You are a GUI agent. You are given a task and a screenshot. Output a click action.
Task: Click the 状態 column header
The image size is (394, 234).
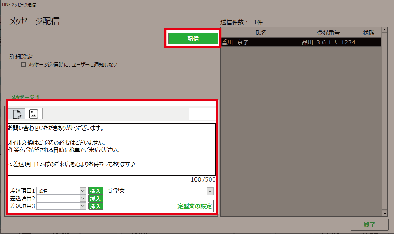coord(368,33)
